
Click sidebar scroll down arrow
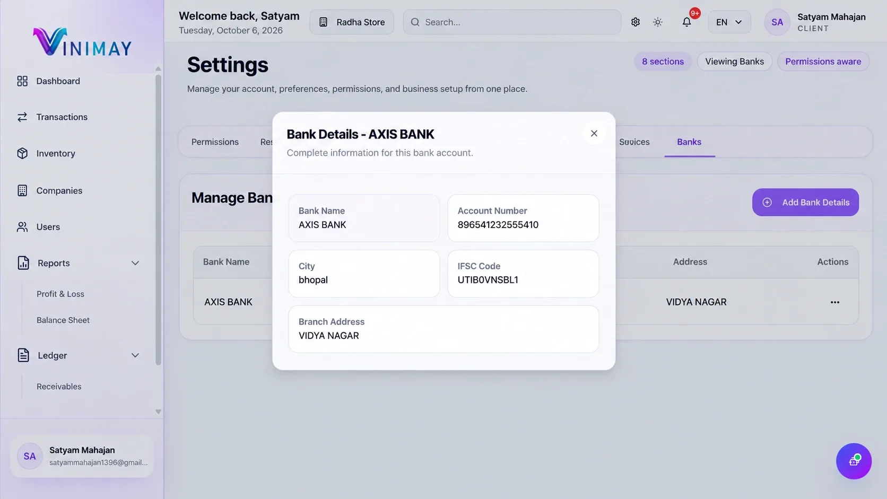click(x=158, y=412)
